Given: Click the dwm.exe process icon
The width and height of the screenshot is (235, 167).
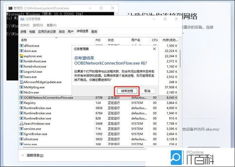Looking at the screenshot, I should pos(21,51).
